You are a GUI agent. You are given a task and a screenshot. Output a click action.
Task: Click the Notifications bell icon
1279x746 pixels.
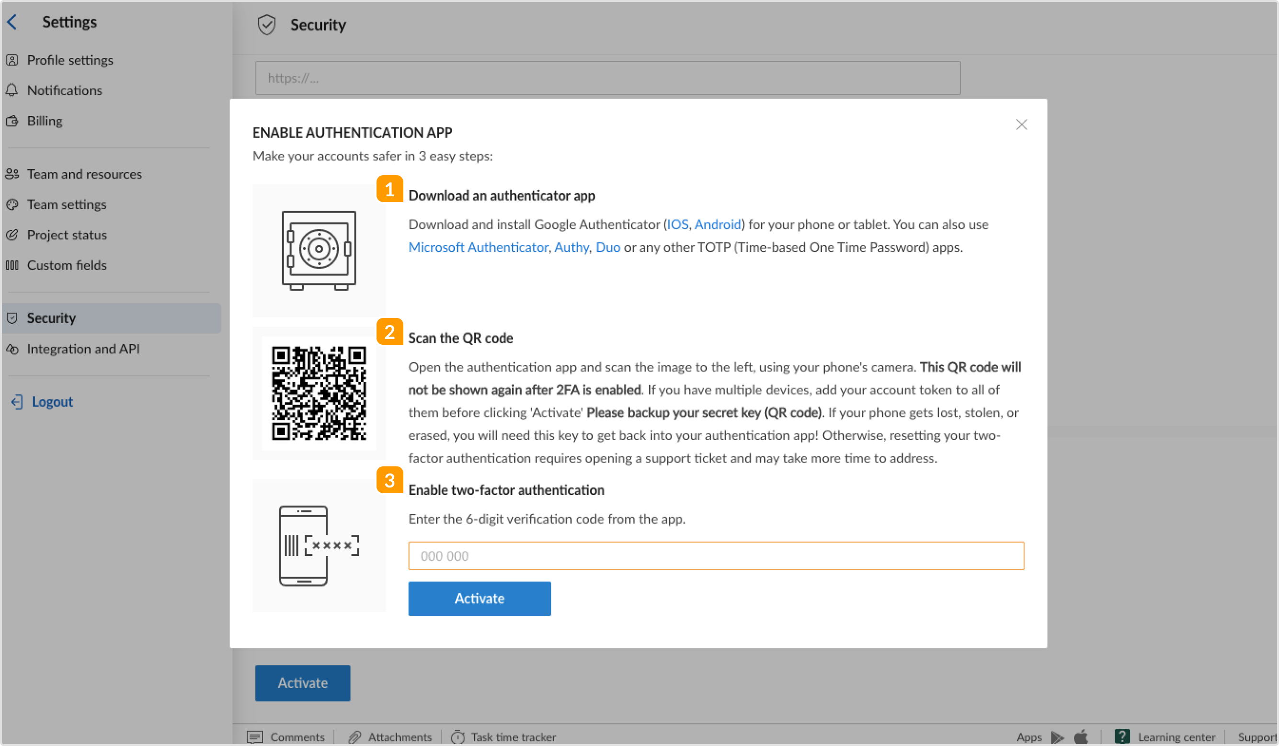pos(13,90)
